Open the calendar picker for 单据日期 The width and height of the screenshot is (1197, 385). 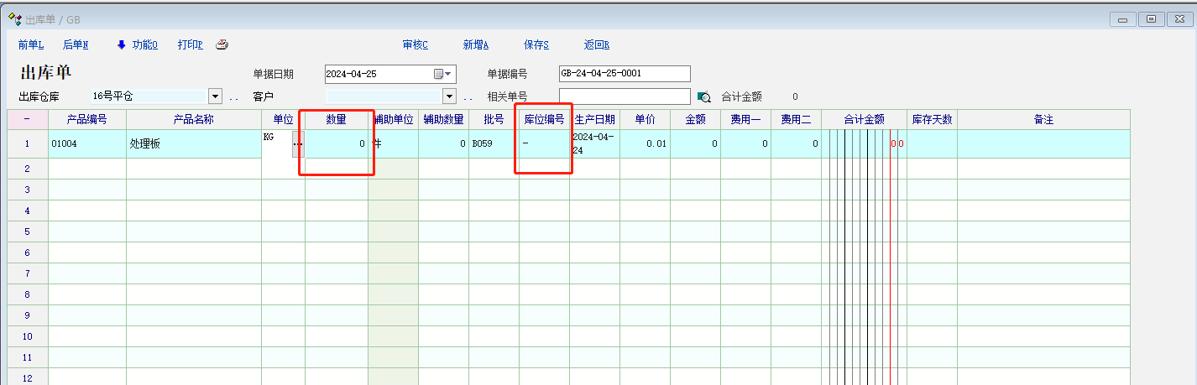pos(443,74)
